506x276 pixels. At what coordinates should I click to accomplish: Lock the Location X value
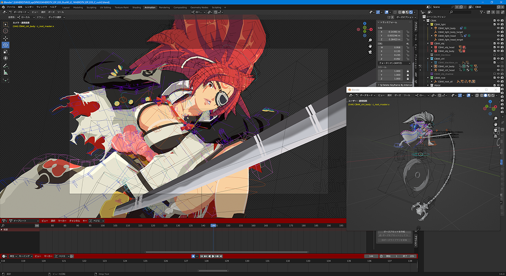[x=407, y=32]
